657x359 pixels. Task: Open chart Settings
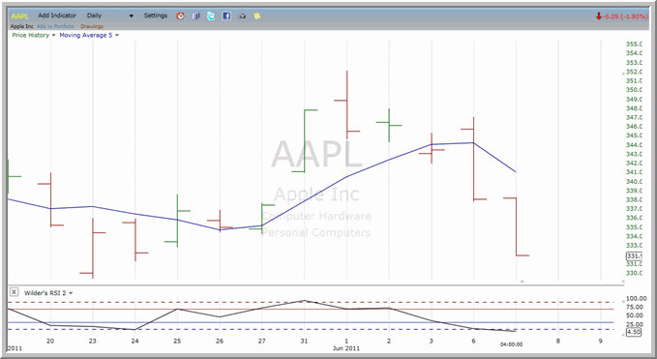(x=156, y=15)
